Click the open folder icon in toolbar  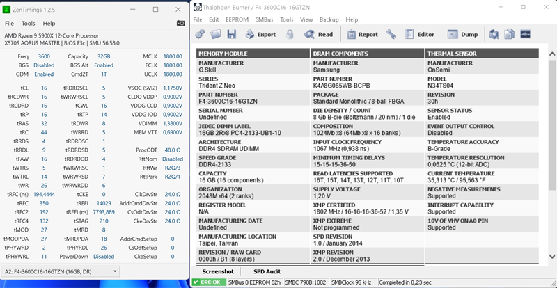pyautogui.click(x=216, y=34)
